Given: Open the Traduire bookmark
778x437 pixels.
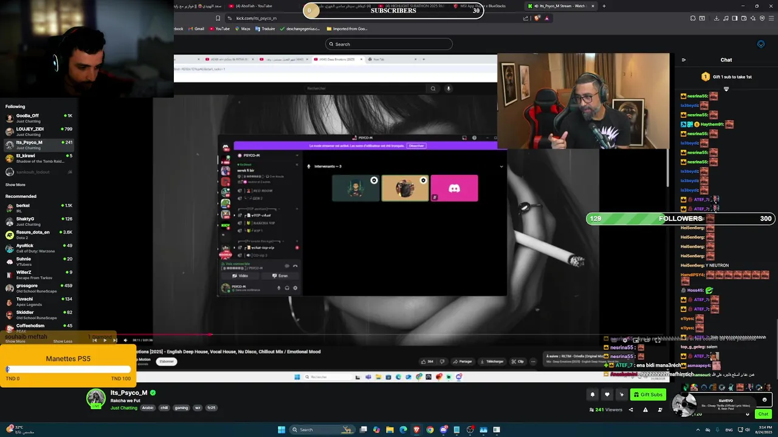Looking at the screenshot, I should pos(265,29).
